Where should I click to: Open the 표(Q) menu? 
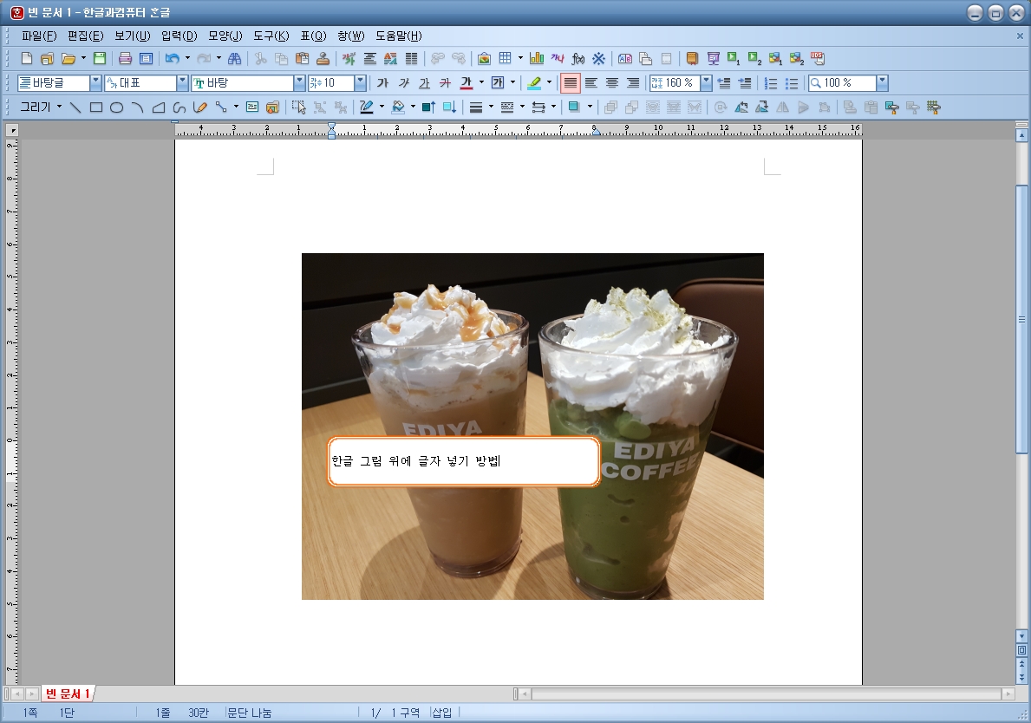point(313,36)
